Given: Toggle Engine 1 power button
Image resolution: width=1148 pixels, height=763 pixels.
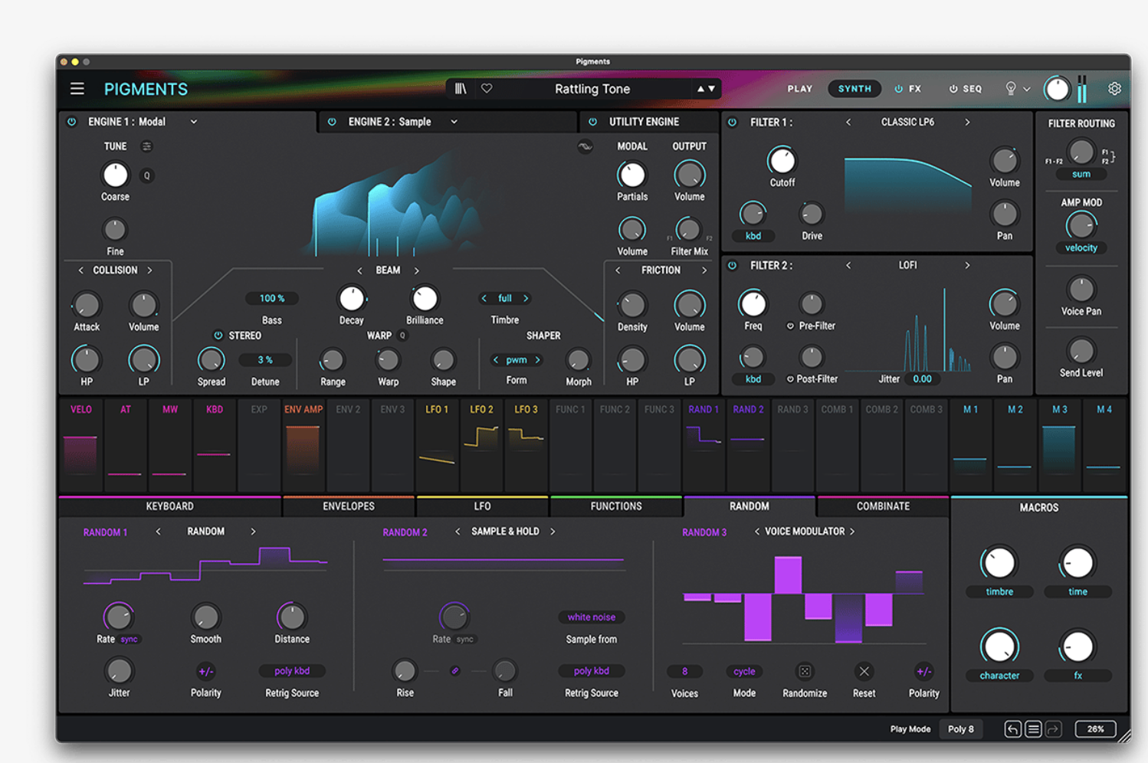Looking at the screenshot, I should [72, 122].
